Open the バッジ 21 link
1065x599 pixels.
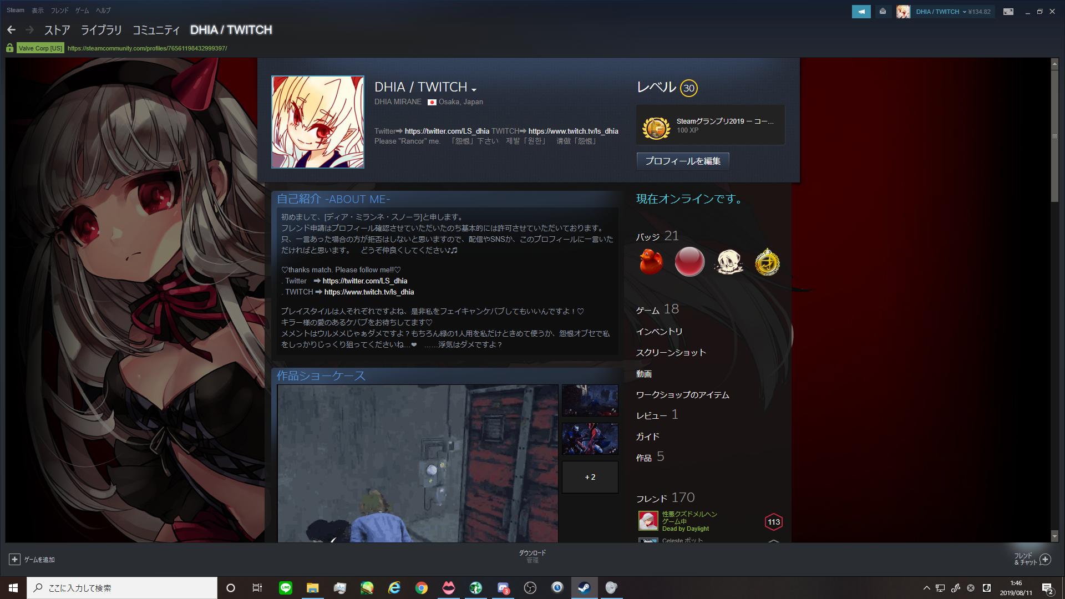[657, 236]
